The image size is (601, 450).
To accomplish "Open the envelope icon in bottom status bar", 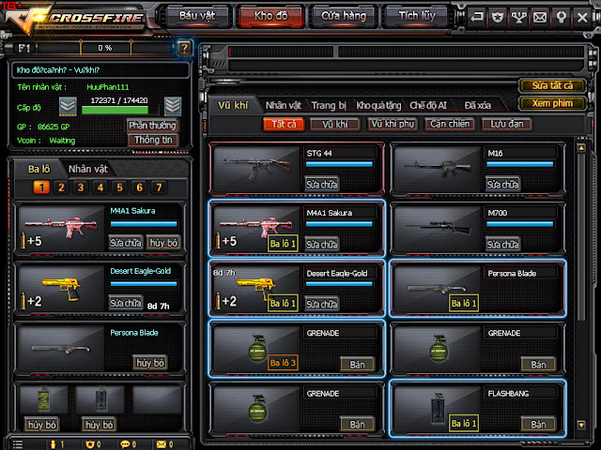I will click(x=162, y=444).
